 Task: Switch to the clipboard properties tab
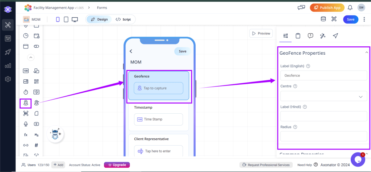[298, 35]
